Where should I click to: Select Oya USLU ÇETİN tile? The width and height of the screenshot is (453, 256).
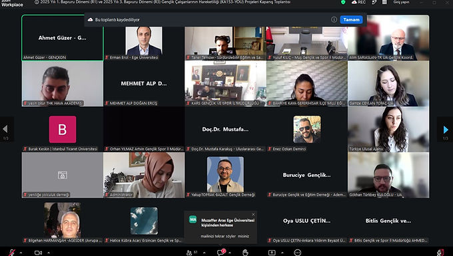point(307,221)
